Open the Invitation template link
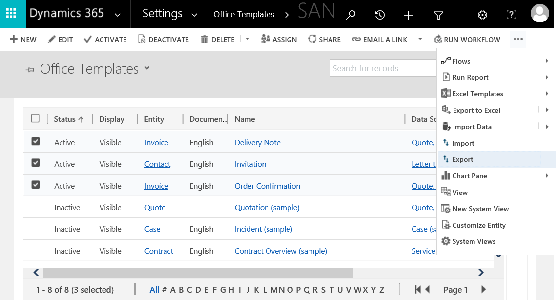 pyautogui.click(x=250, y=164)
